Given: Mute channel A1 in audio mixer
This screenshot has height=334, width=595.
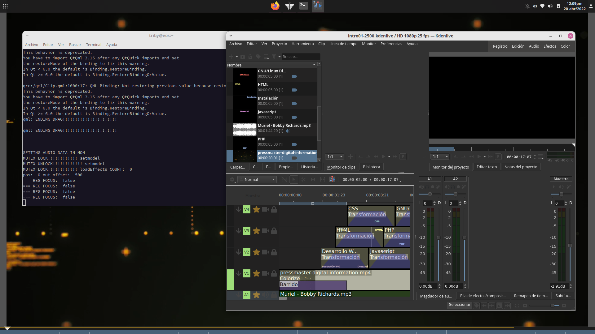Looking at the screenshot, I should coord(421,187).
